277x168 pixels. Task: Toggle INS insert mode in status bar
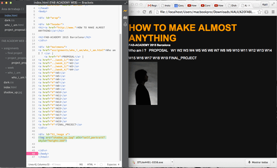(81, 164)
